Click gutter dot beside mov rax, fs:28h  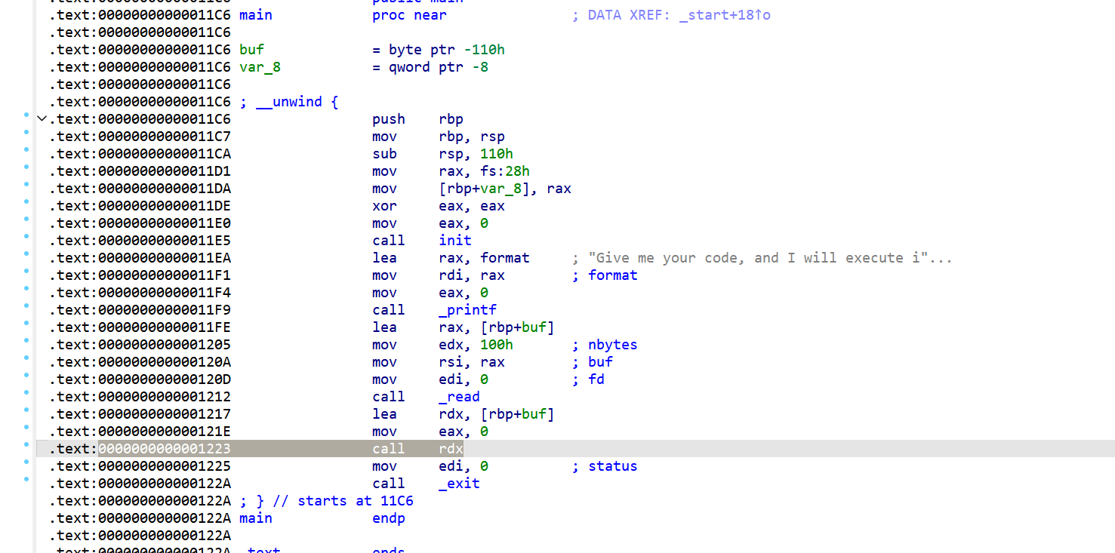(x=26, y=167)
